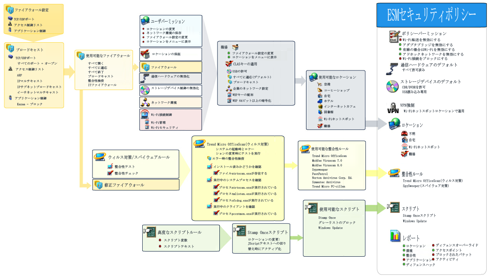This screenshot has height=279, width=491.
Task: Click the ブロードキャスト heading shield icon
Action: [11, 48]
